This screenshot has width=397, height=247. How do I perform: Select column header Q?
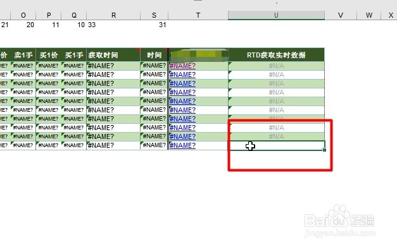[74, 15]
